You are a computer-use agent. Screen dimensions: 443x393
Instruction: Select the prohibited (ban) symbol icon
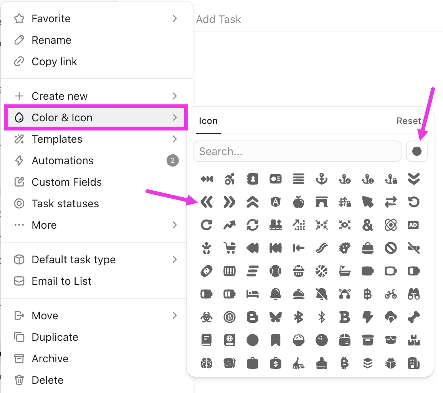pyautogui.click(x=391, y=248)
